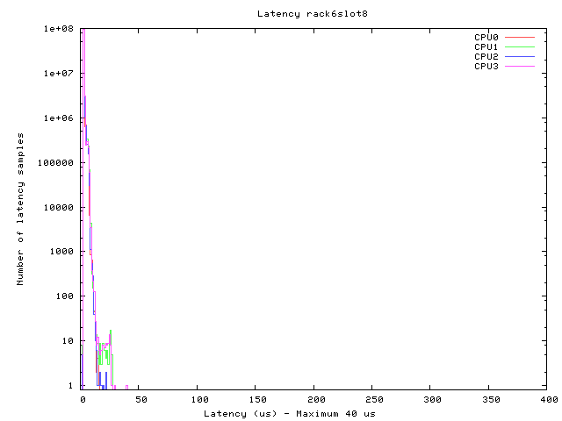Click the y-axis label '1e+07'
This screenshot has width=562, height=421.
[59, 74]
